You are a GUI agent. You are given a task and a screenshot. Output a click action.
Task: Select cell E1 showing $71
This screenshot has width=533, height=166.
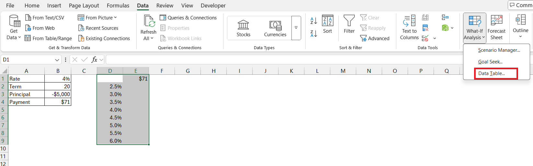136,79
